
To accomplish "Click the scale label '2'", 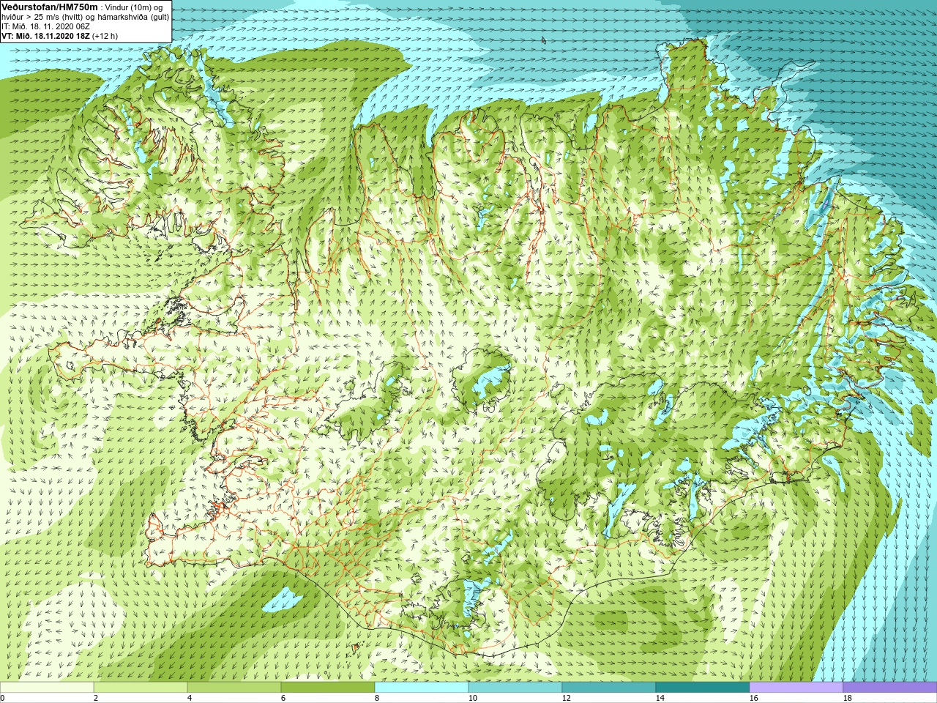I will pyautogui.click(x=96, y=699).
